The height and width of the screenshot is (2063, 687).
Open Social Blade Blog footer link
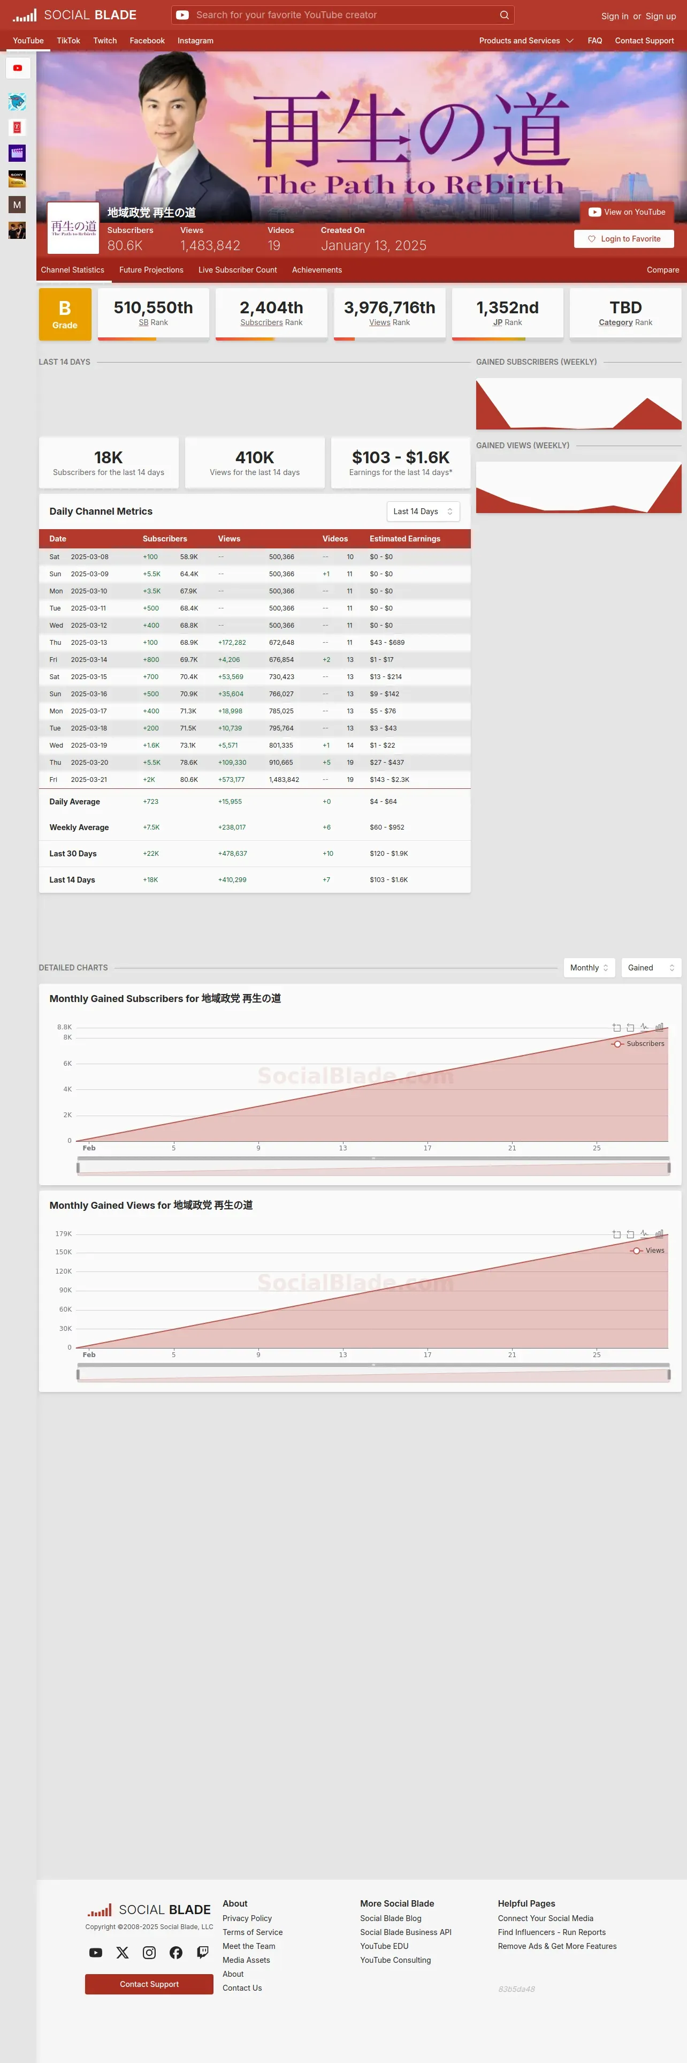point(390,1918)
